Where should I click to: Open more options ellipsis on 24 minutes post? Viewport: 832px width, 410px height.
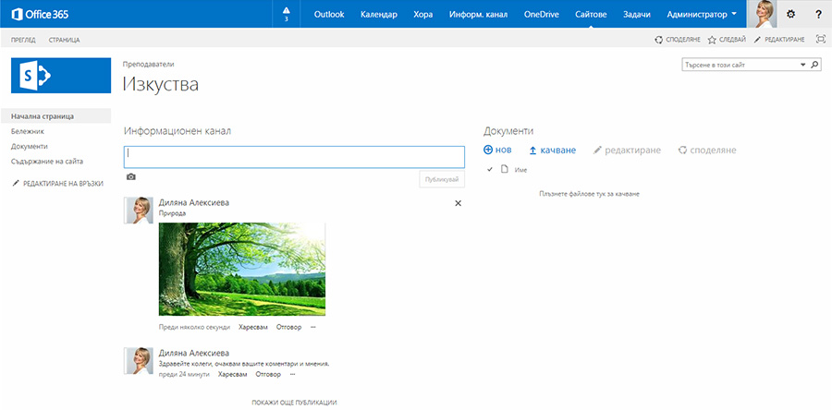(x=292, y=375)
